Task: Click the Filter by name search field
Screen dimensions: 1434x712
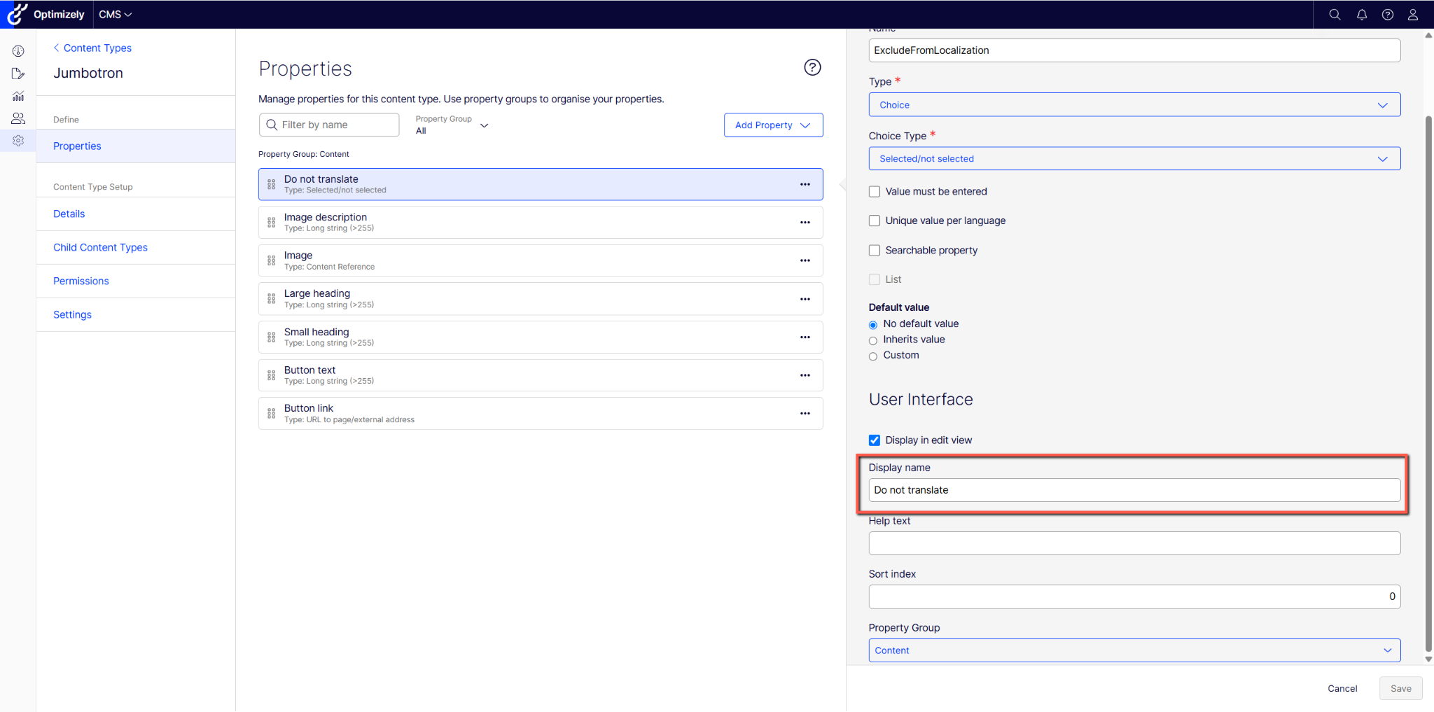Action: [329, 125]
